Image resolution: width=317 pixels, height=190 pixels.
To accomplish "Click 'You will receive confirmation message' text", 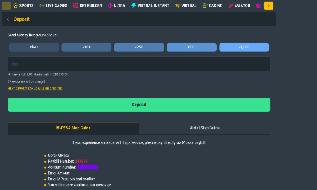I will point(79,185).
